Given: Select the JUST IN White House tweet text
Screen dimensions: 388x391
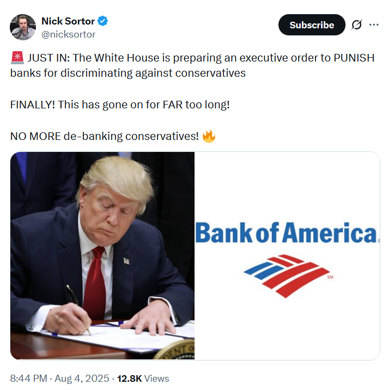Looking at the screenshot, I should click(192, 65).
